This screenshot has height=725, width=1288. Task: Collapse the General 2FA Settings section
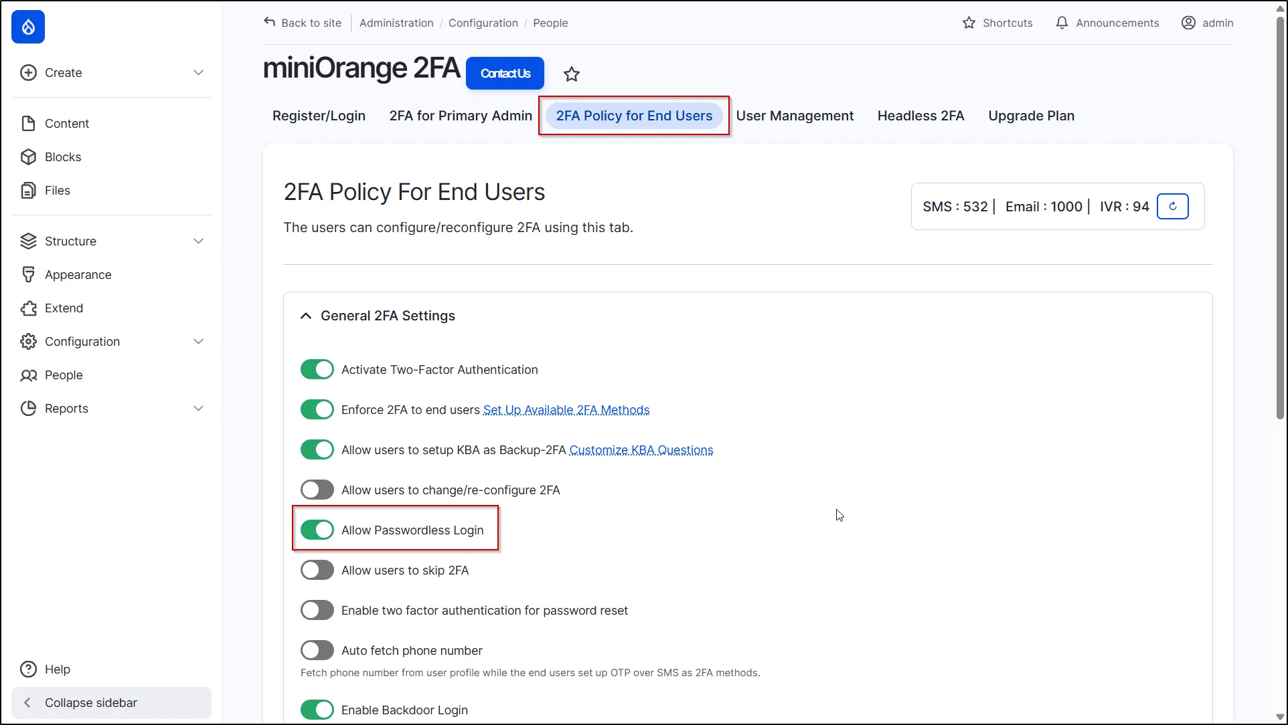[306, 316]
